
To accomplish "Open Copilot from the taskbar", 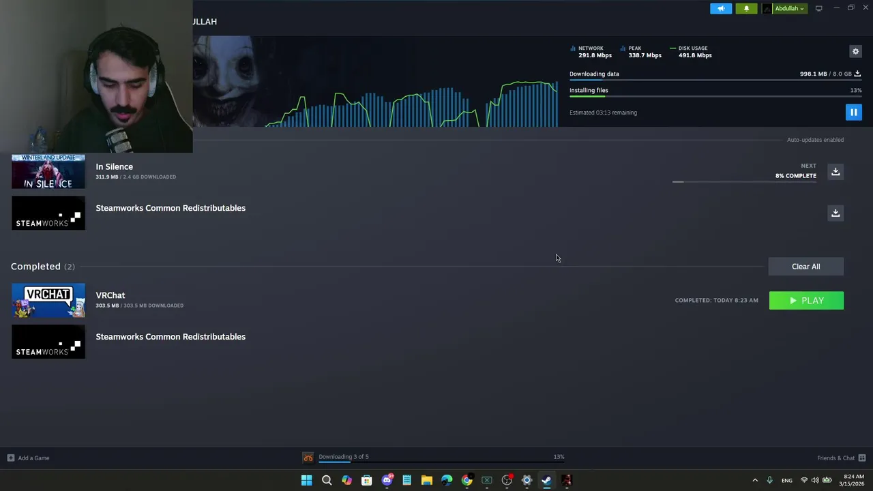I will 346,480.
